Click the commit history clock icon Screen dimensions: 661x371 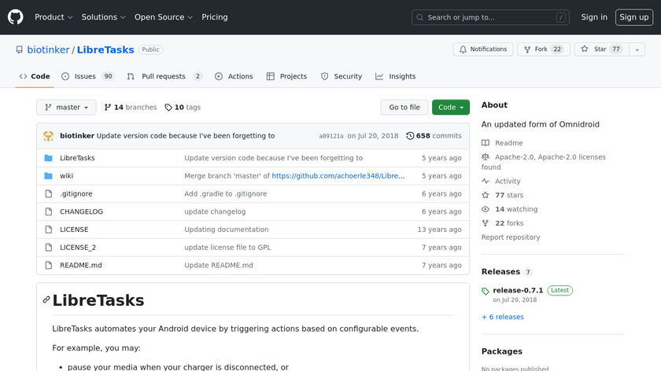410,136
